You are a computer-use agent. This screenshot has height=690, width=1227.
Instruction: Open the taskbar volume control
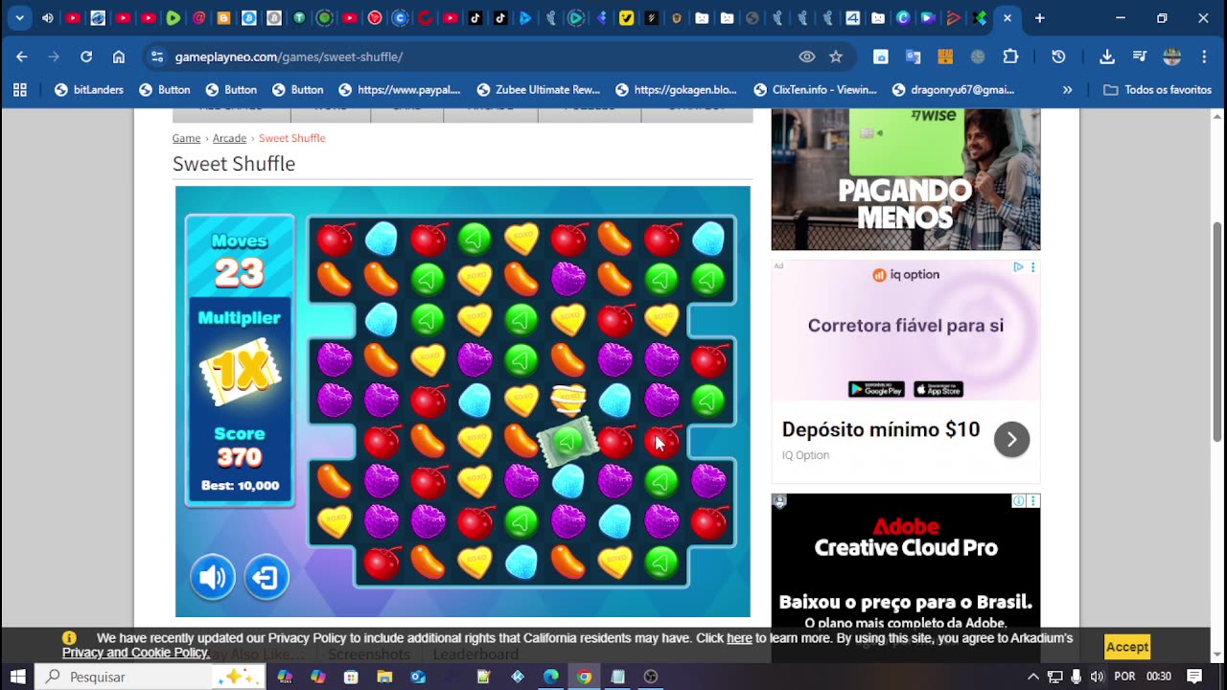[x=1097, y=677]
